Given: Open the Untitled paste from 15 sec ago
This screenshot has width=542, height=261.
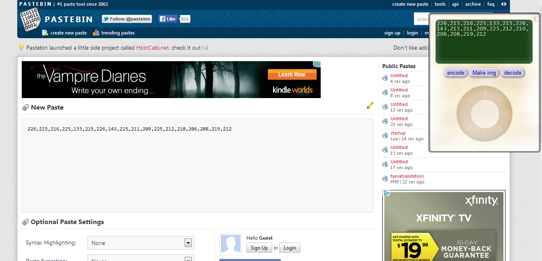Looking at the screenshot, I should coord(399,147).
